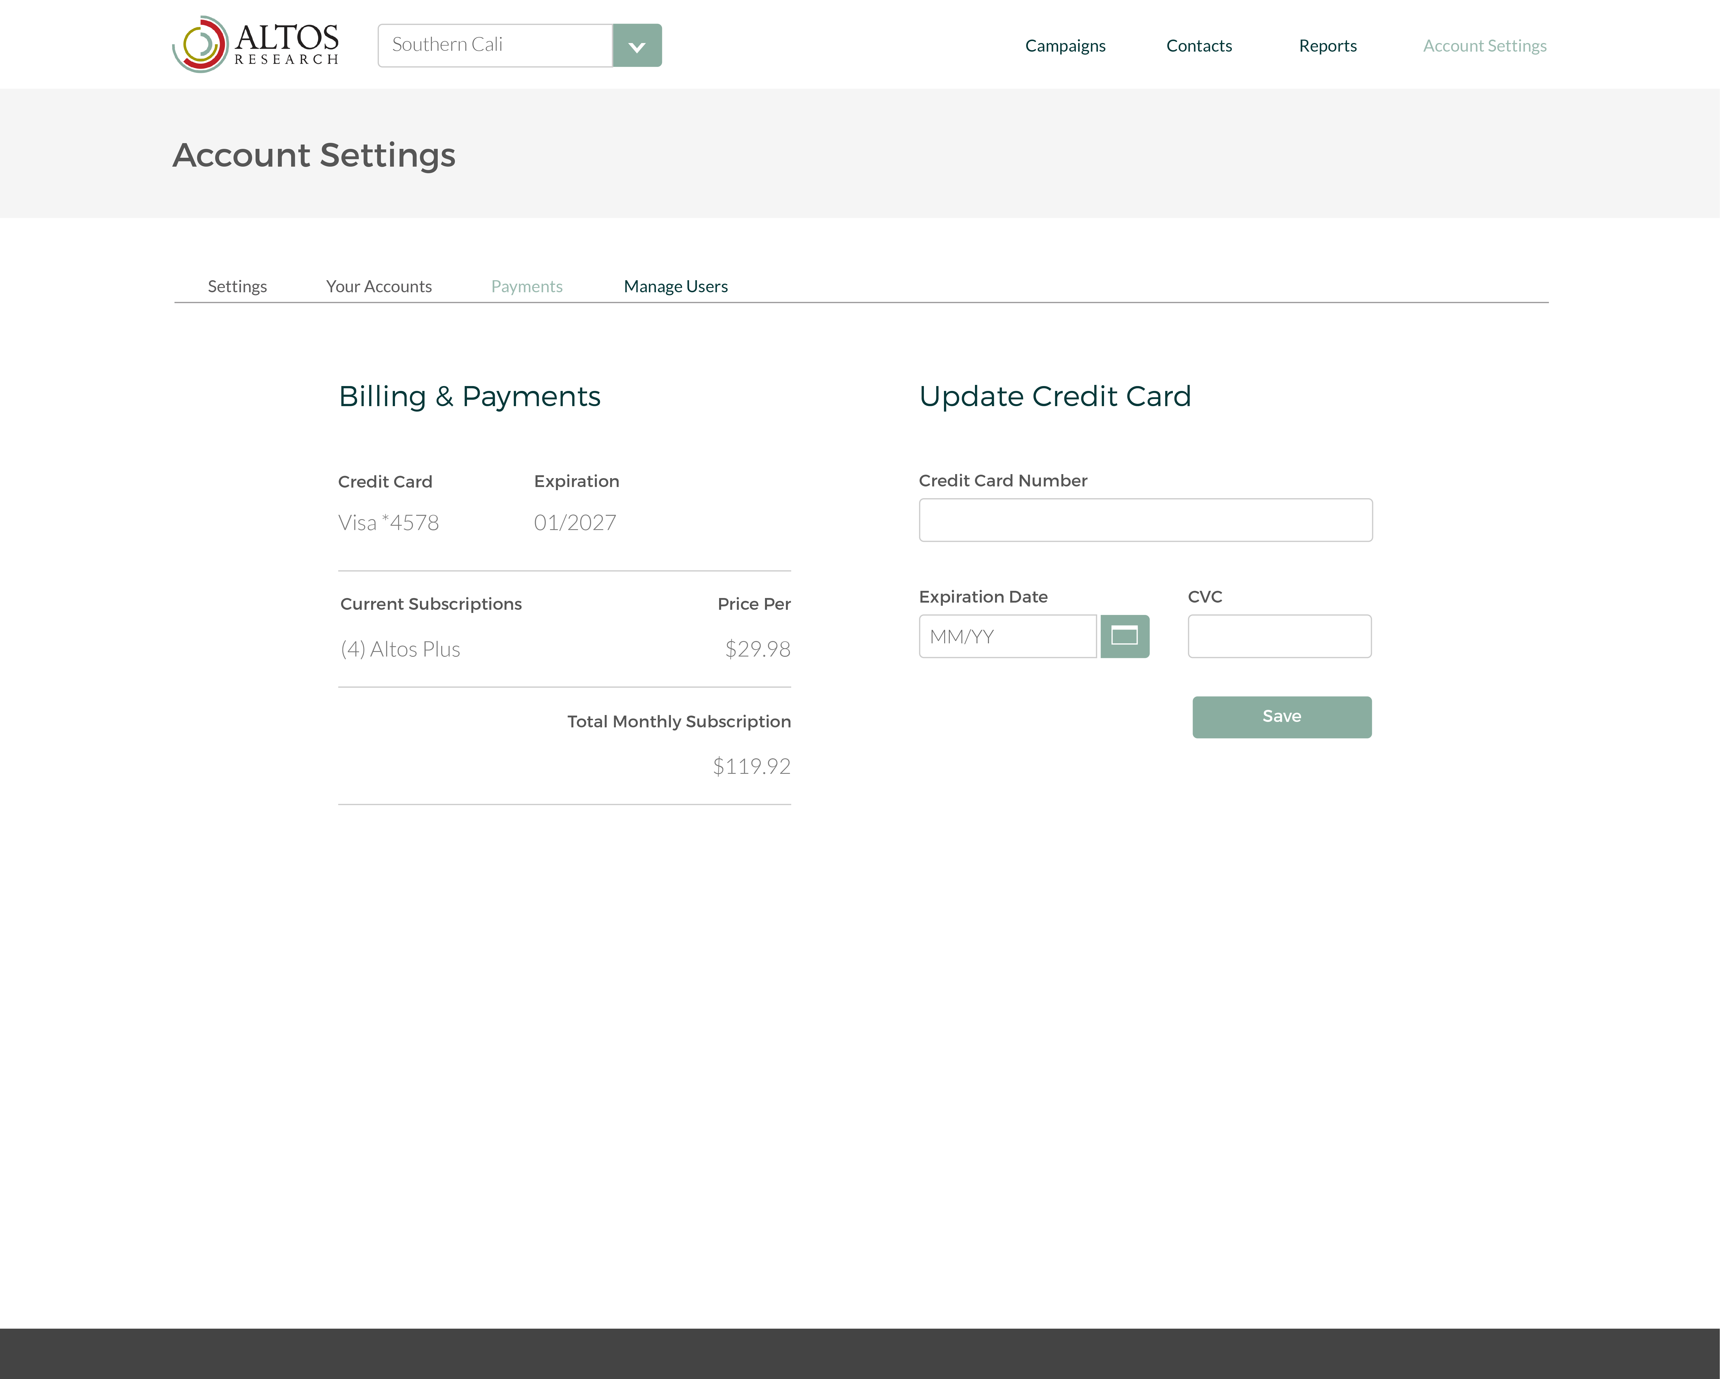Screen dimensions: 1721x1379
Task: Click the MM/YY expiration date input
Action: (x=1007, y=636)
